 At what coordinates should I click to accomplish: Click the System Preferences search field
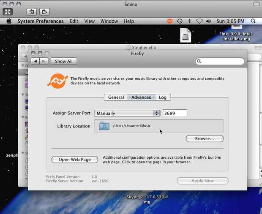coord(220,61)
